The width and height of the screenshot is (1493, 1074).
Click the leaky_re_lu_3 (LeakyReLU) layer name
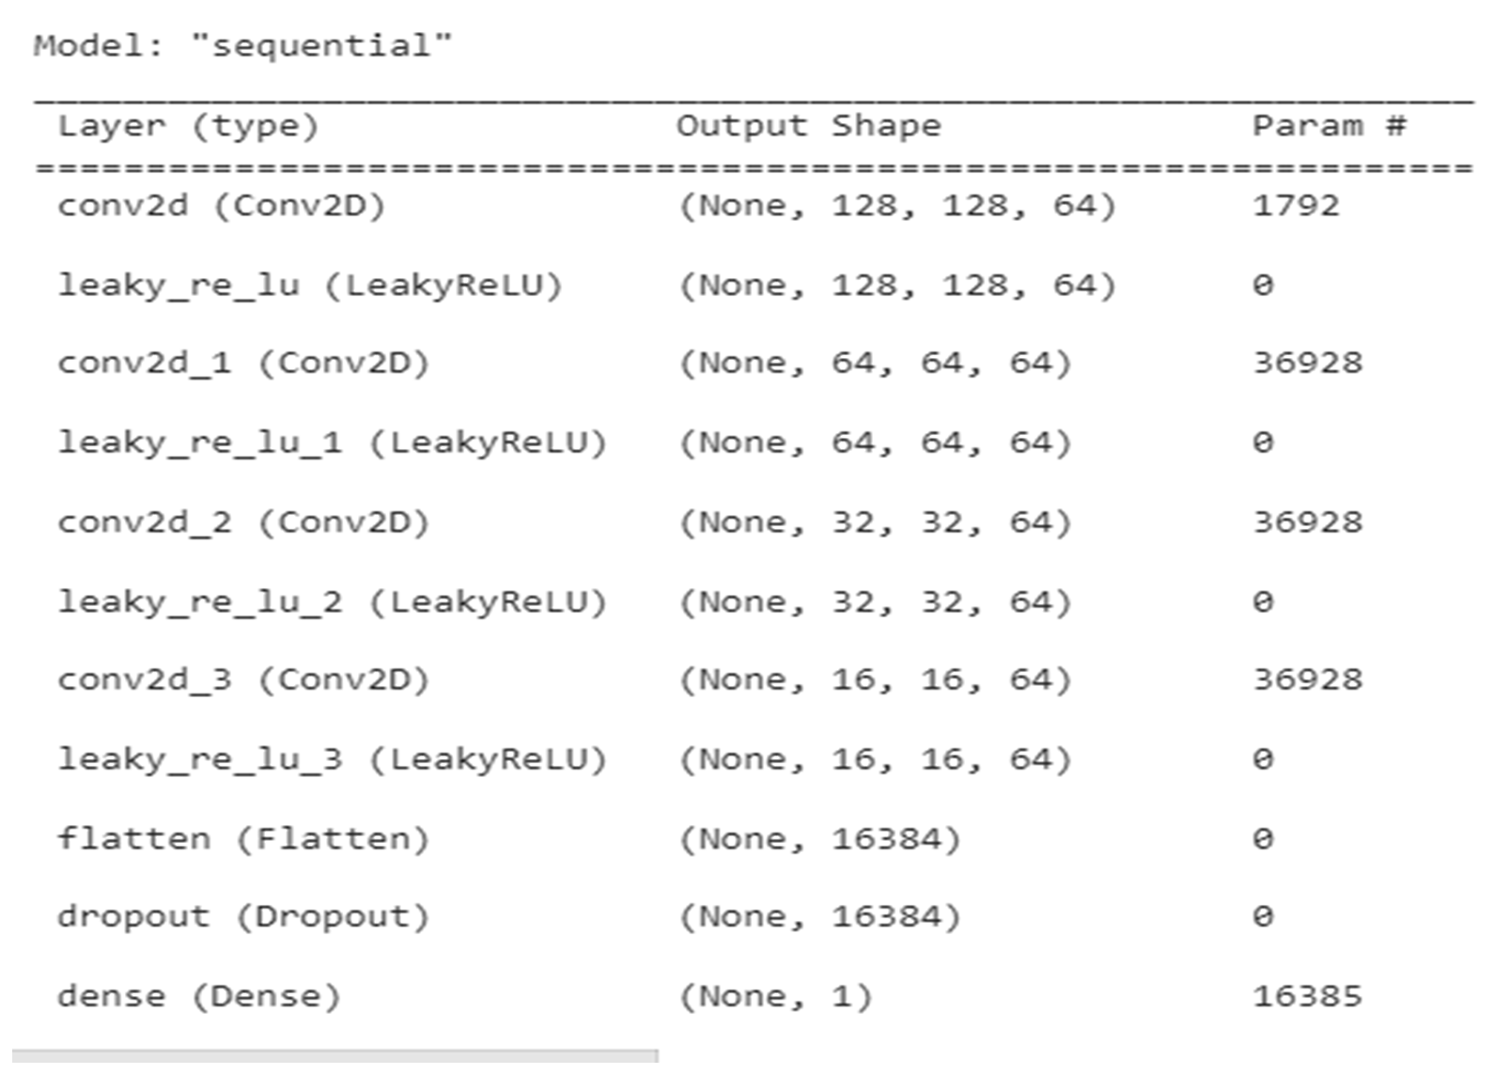(x=332, y=759)
